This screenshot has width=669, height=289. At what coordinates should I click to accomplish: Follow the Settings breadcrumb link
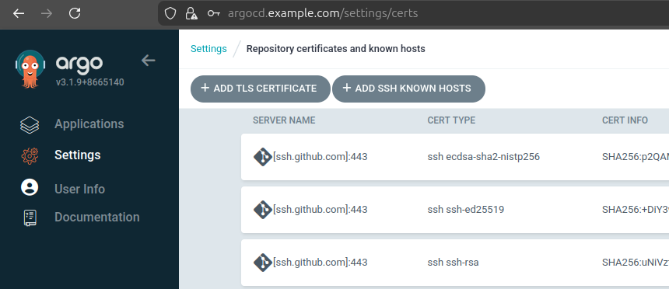(x=208, y=49)
